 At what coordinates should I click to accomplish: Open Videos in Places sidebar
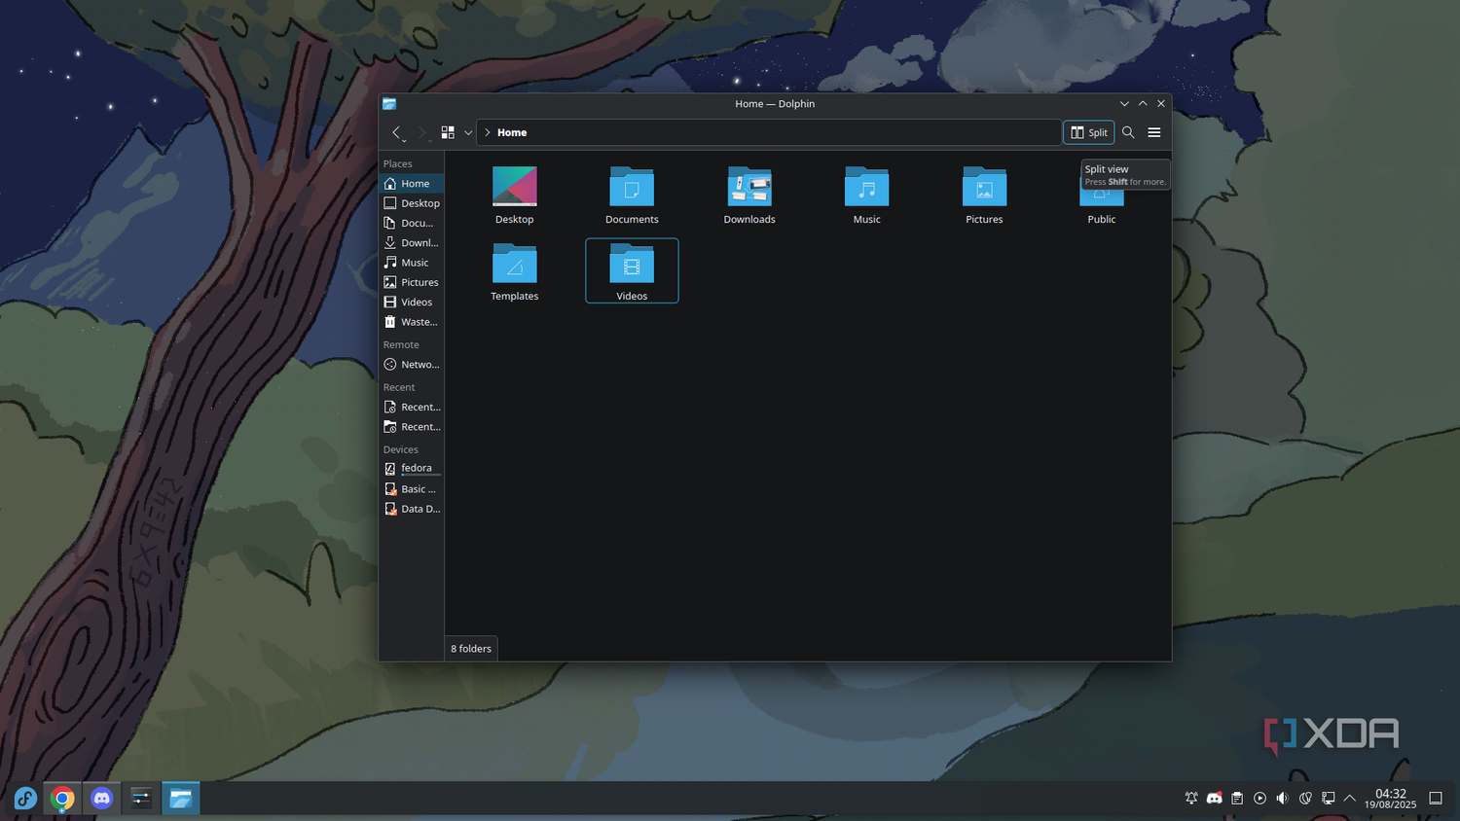click(412, 302)
